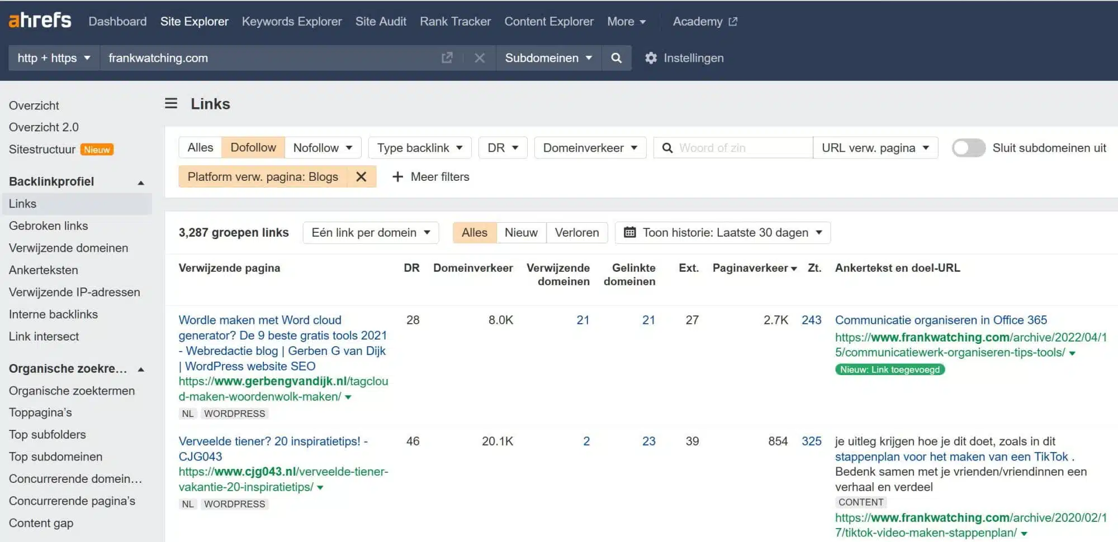Screen dimensions: 1118x542
Task: Go to Site Audit tab
Action: 381,21
